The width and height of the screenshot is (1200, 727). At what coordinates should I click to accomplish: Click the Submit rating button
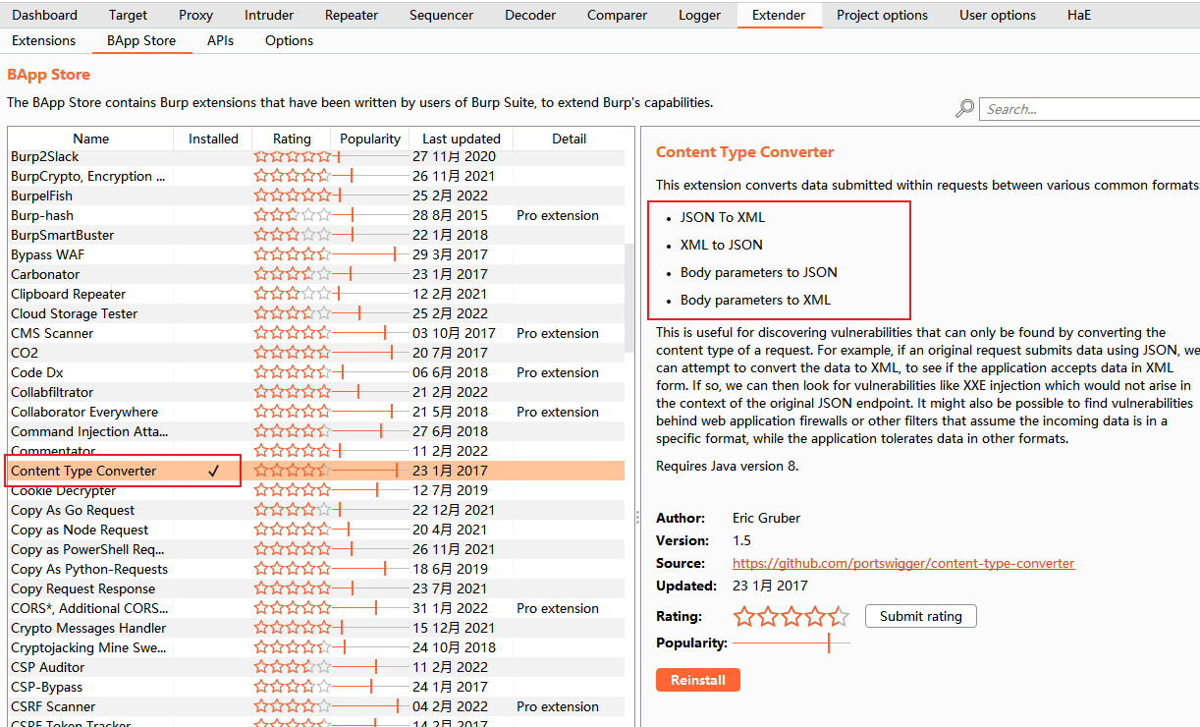click(x=921, y=616)
